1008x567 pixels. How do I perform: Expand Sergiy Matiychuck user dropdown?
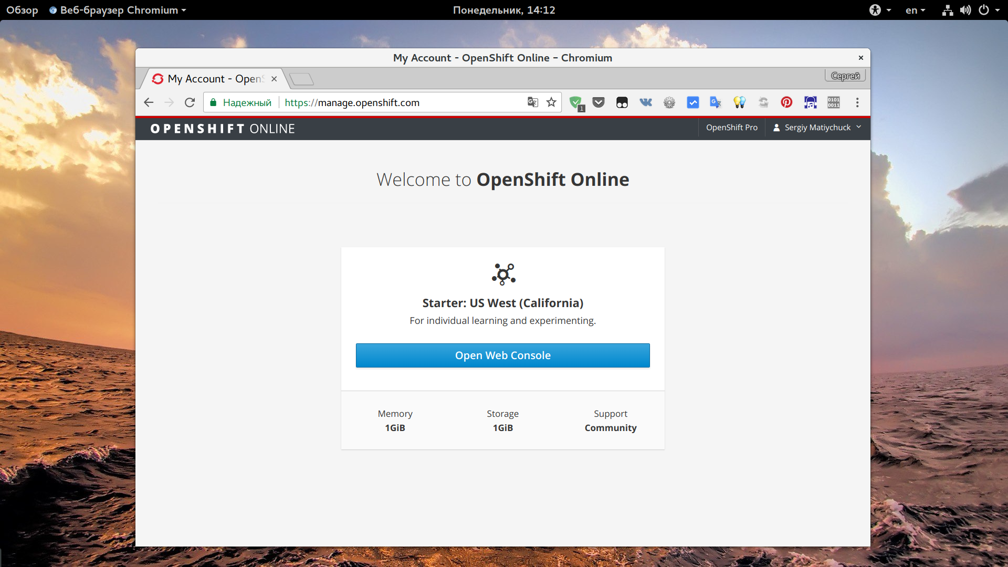click(817, 128)
